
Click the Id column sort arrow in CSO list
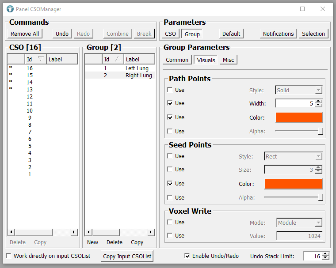click(41, 59)
